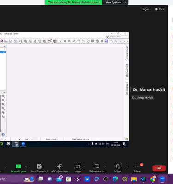Select the pointer selection tool
The height and width of the screenshot is (184, 173).
click(60, 41)
